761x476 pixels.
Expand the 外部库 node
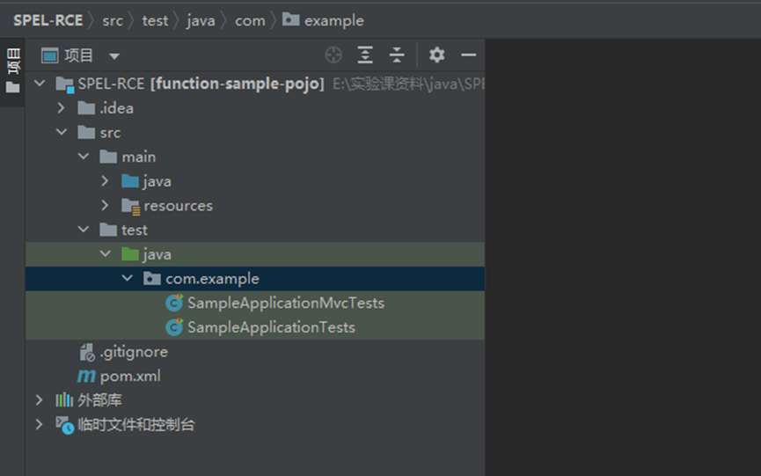(x=39, y=400)
